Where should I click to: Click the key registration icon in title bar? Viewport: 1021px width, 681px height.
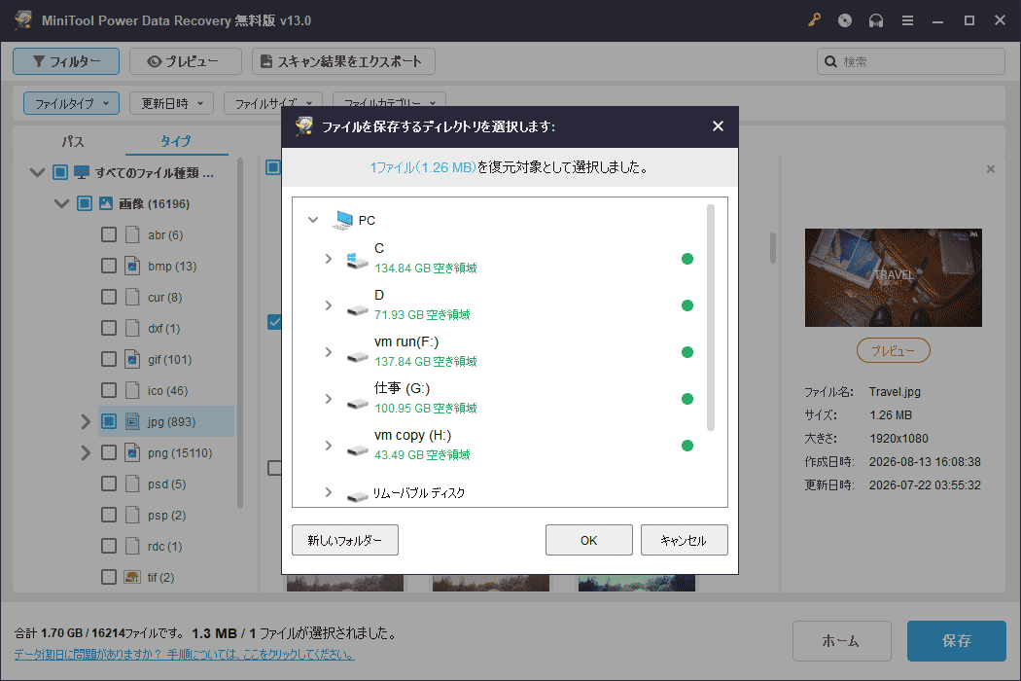click(814, 20)
